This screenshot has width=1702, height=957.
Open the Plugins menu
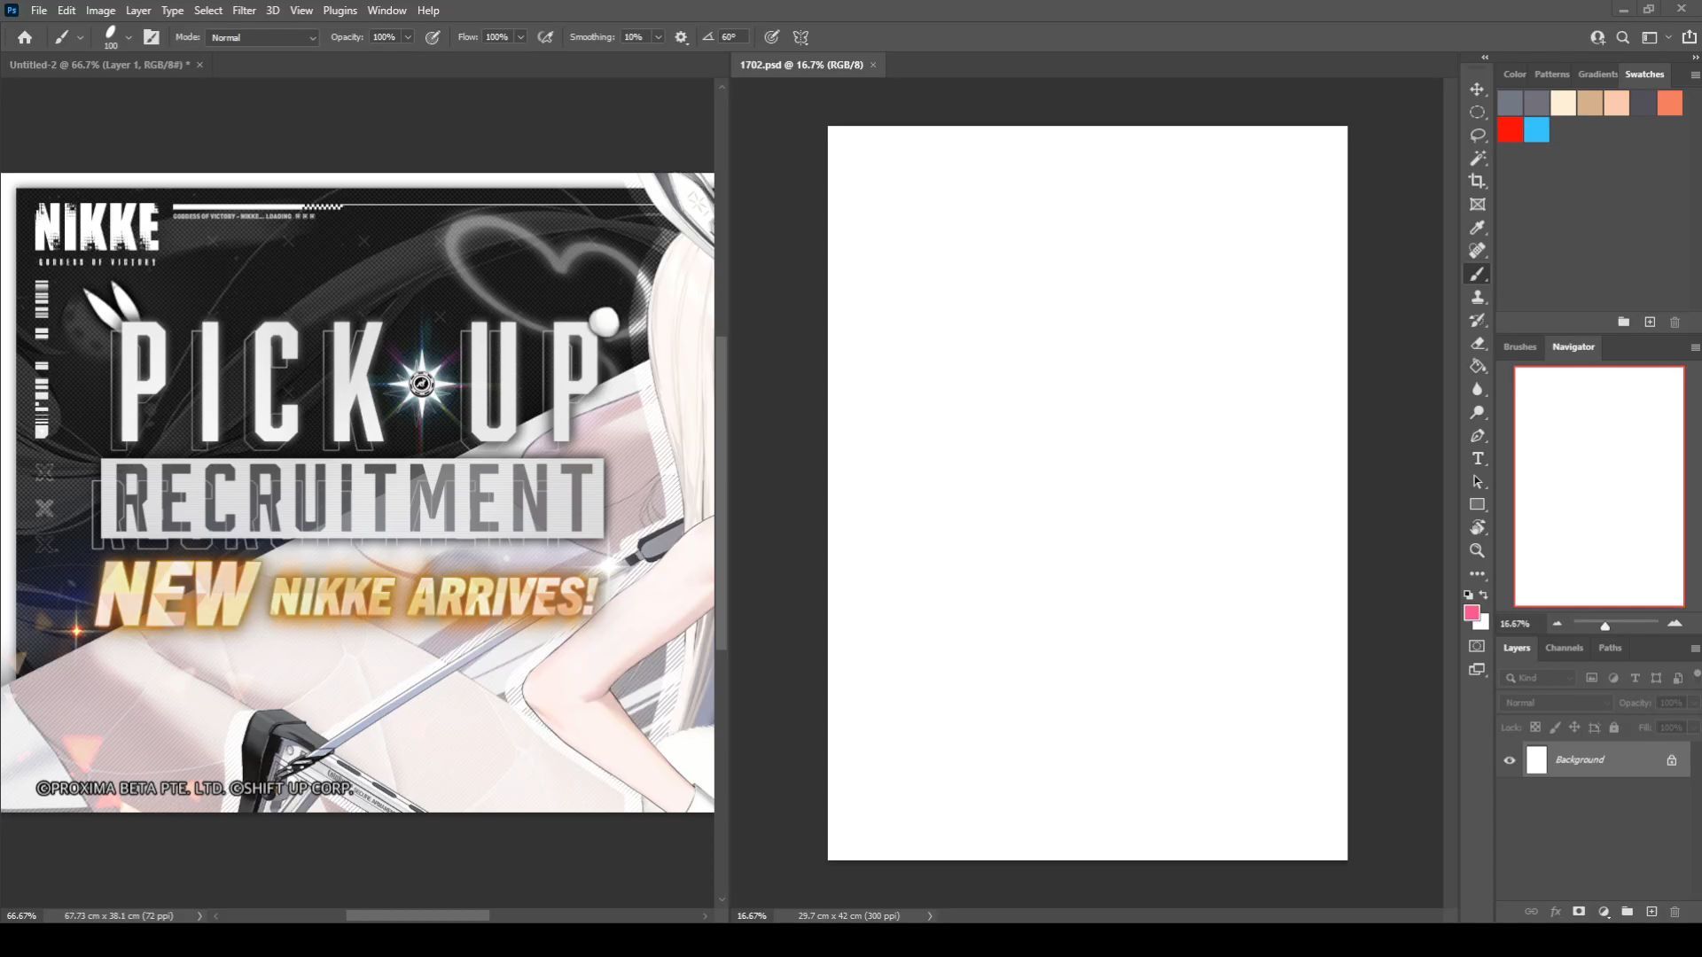[340, 11]
